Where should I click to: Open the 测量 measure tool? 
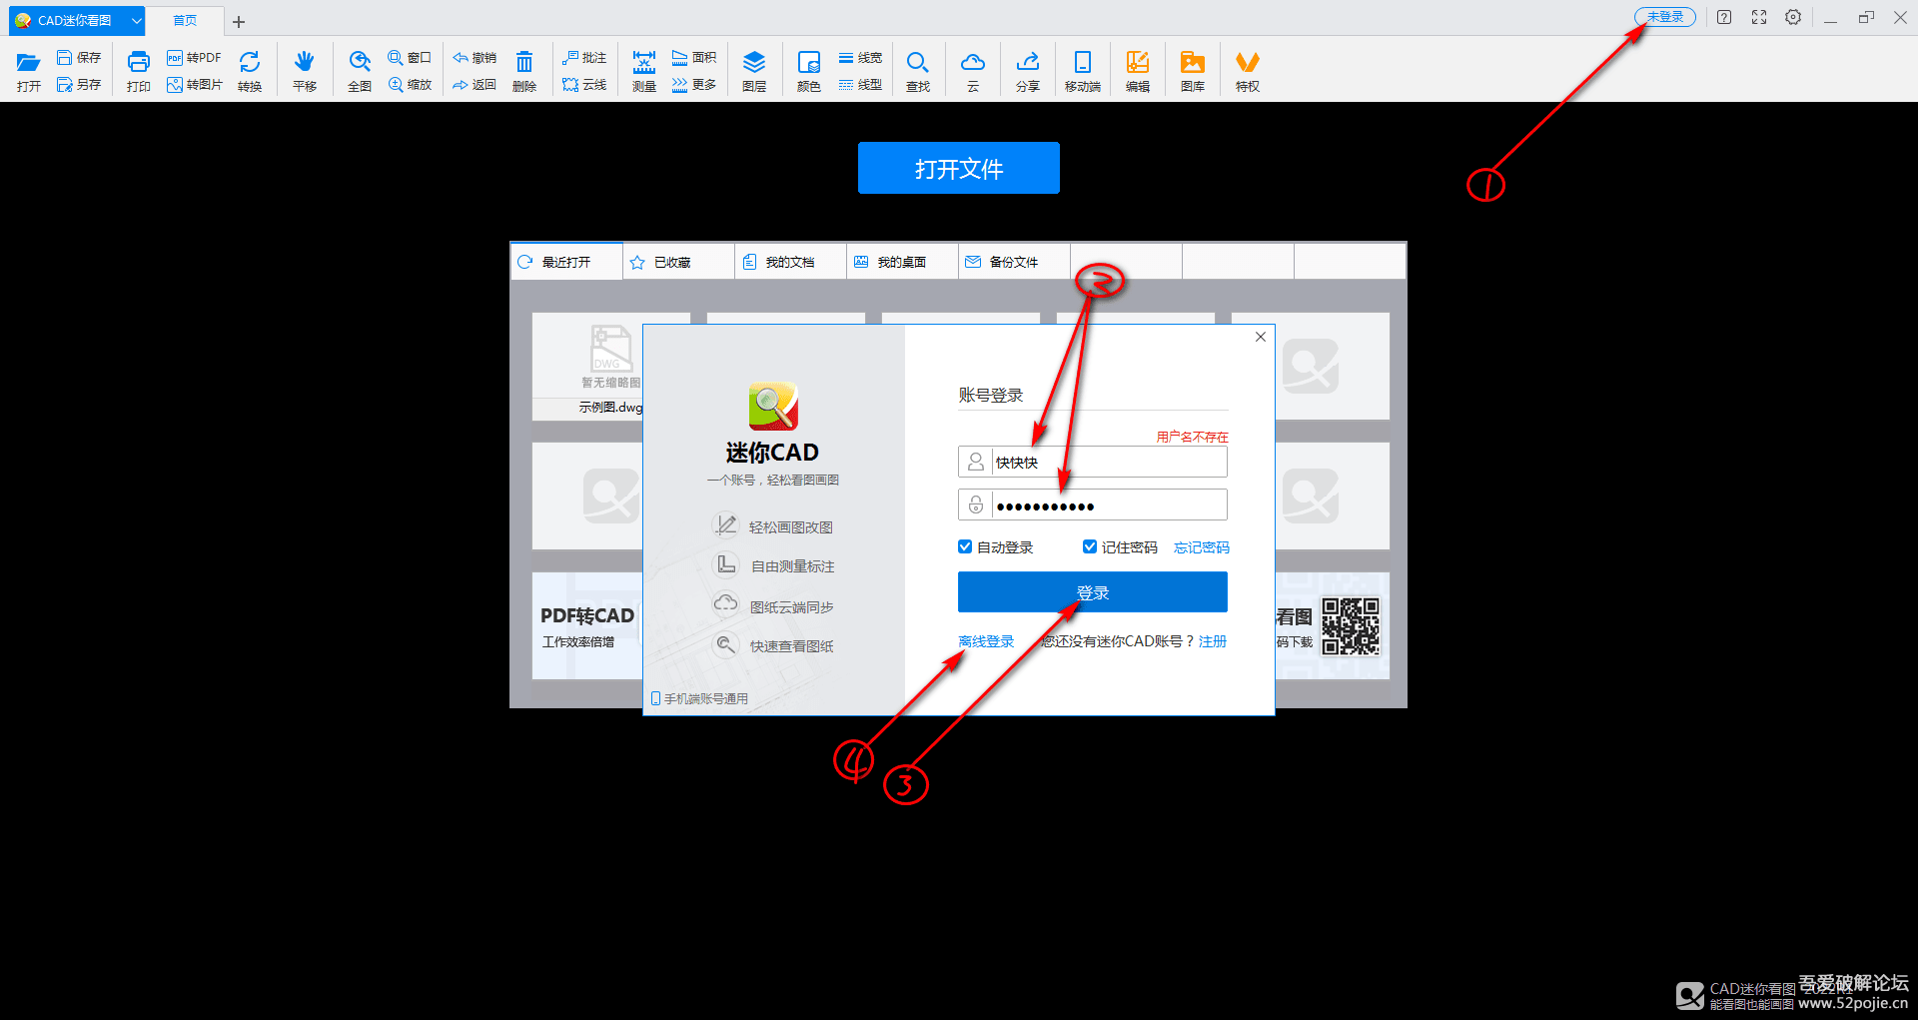click(644, 71)
